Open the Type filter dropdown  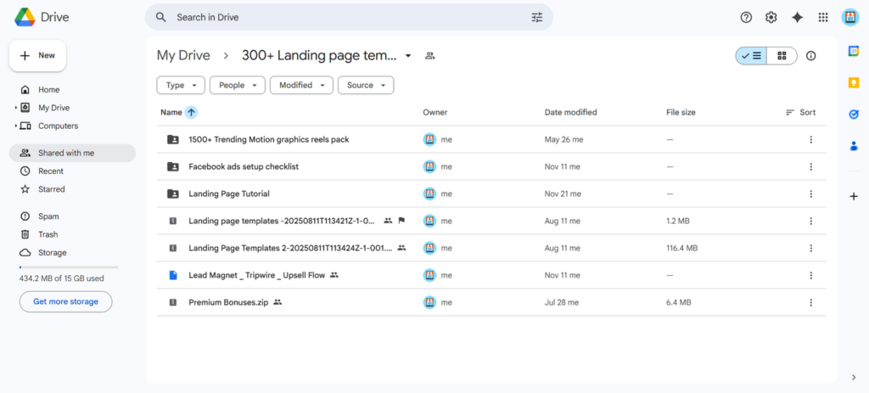(181, 85)
